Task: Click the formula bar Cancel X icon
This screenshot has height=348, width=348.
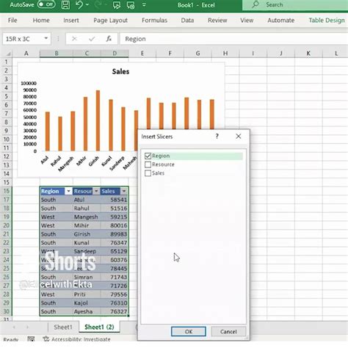Action: 74,39
